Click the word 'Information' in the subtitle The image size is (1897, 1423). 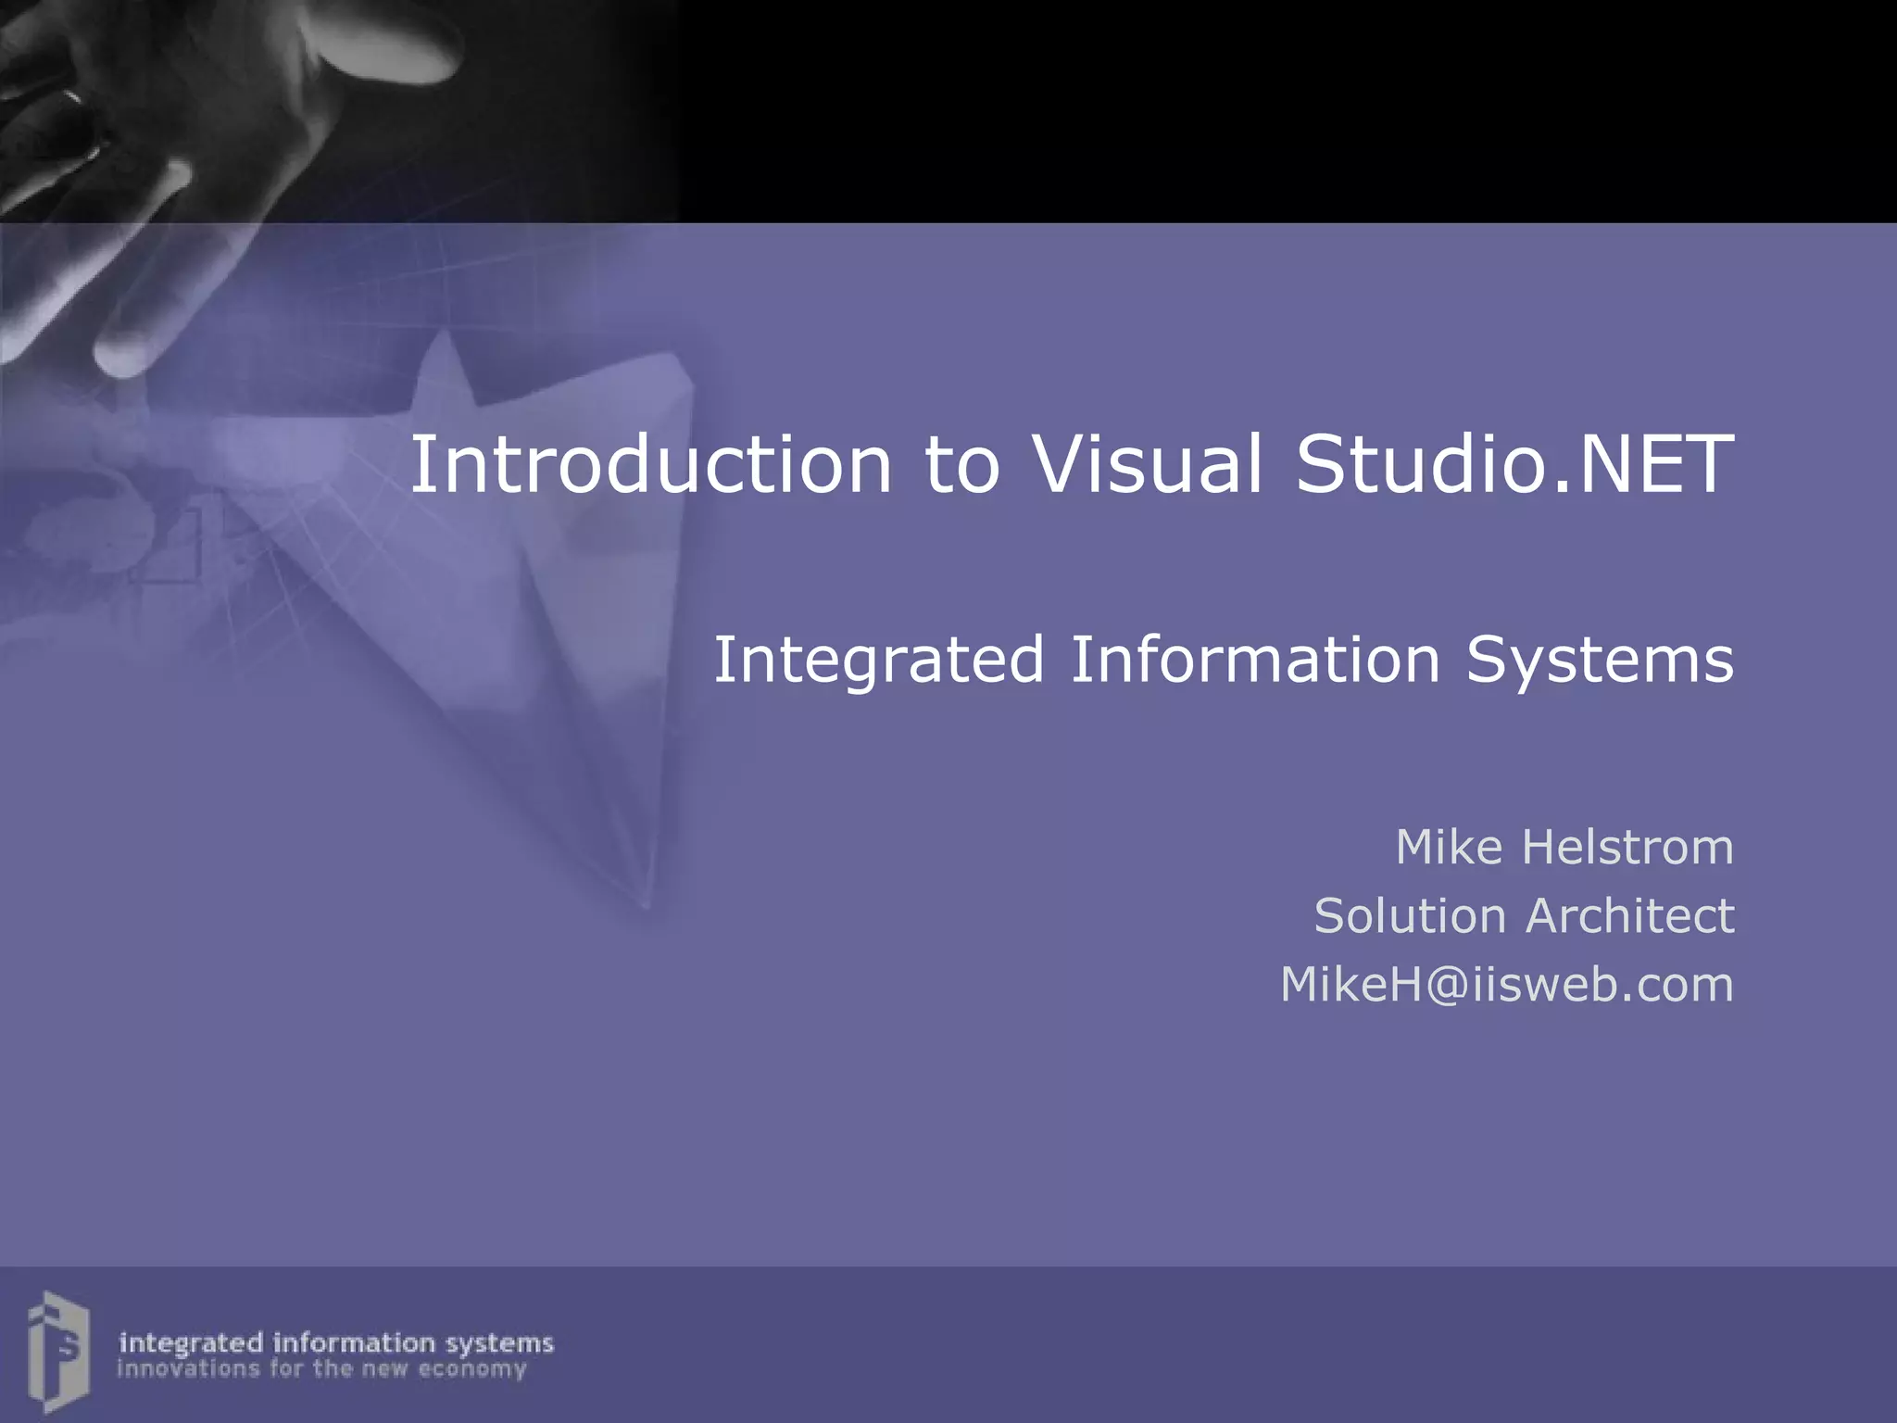point(1255,660)
